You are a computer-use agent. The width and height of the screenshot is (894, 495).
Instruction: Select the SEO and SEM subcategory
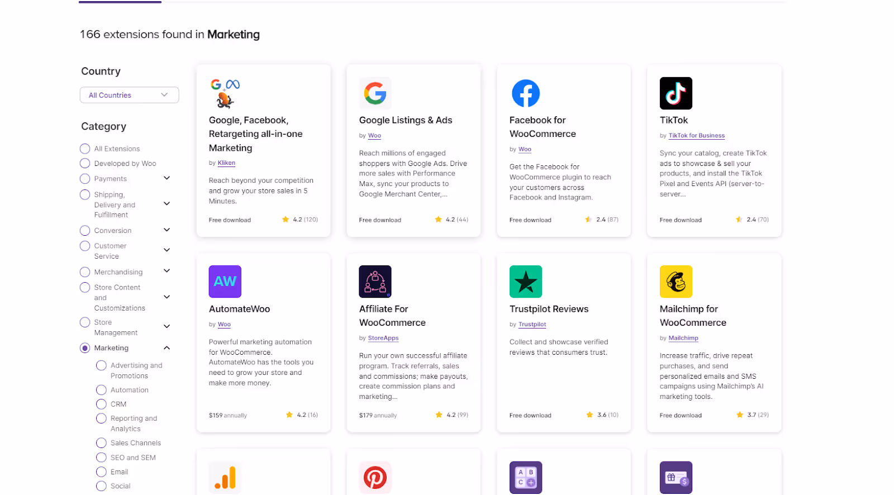pyautogui.click(x=101, y=457)
